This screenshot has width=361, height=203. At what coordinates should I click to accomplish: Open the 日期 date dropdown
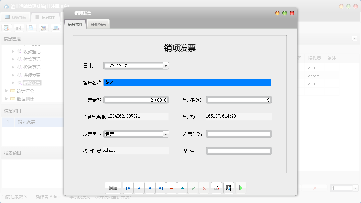click(x=166, y=65)
